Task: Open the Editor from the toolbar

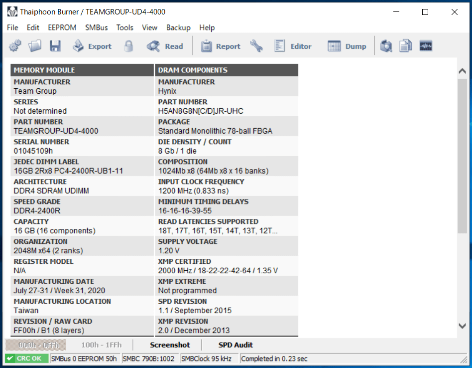Action: (293, 46)
